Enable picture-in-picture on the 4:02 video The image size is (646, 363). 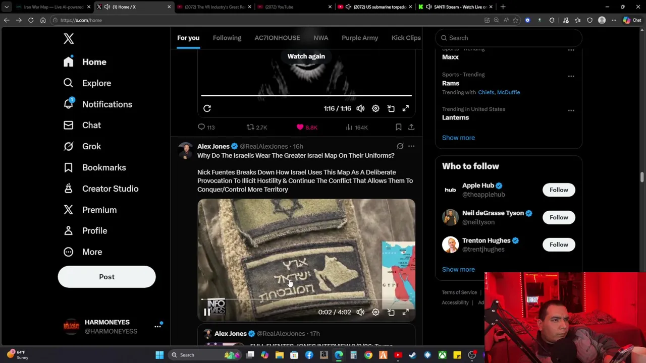(391, 312)
